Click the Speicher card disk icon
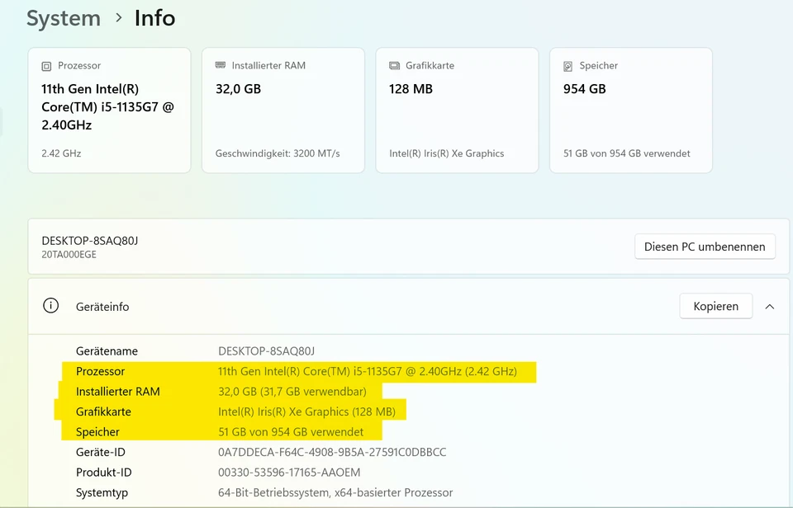This screenshot has width=793, height=508. [x=568, y=66]
